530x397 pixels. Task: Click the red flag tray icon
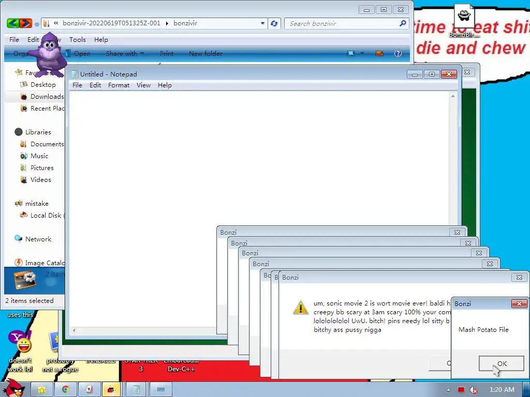[461, 390]
